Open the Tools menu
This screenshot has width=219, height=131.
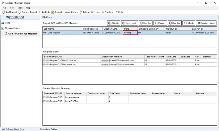(x=20, y=8)
